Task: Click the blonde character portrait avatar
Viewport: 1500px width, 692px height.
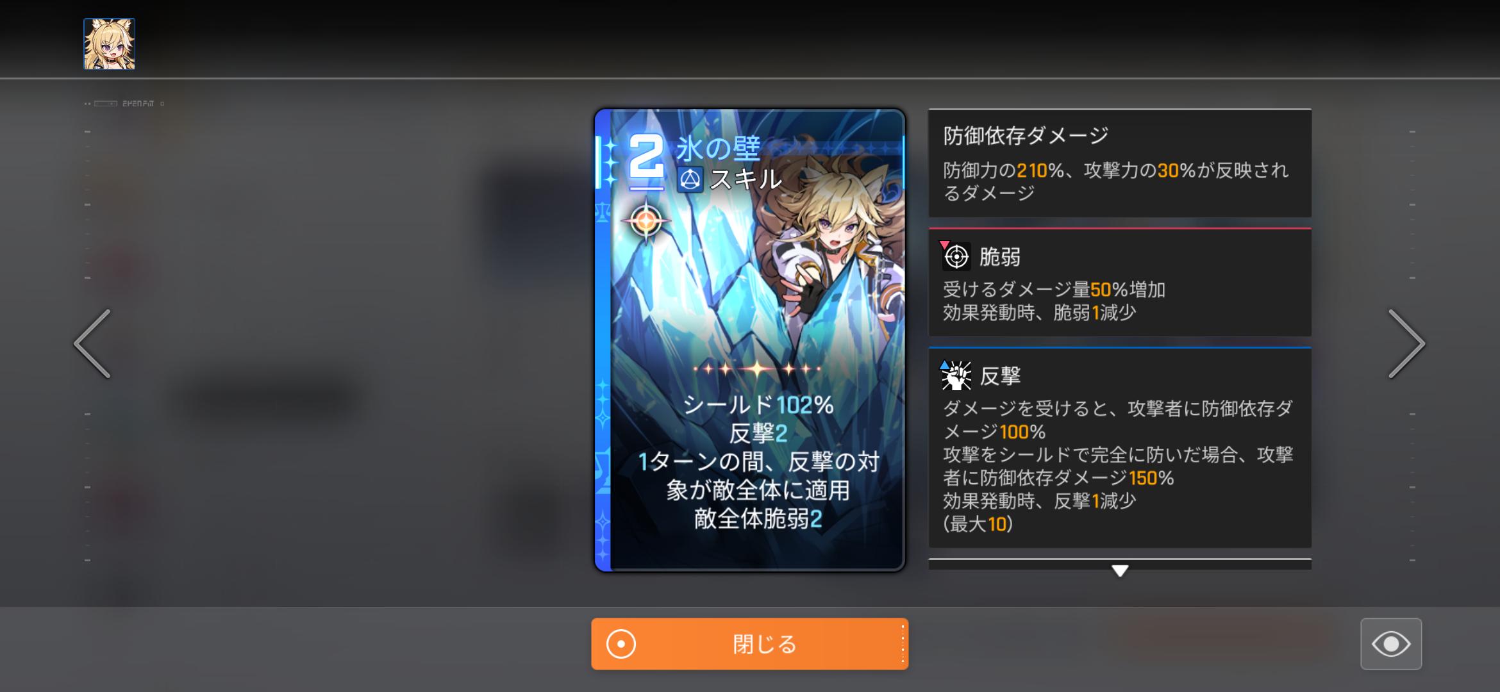Action: click(x=109, y=44)
